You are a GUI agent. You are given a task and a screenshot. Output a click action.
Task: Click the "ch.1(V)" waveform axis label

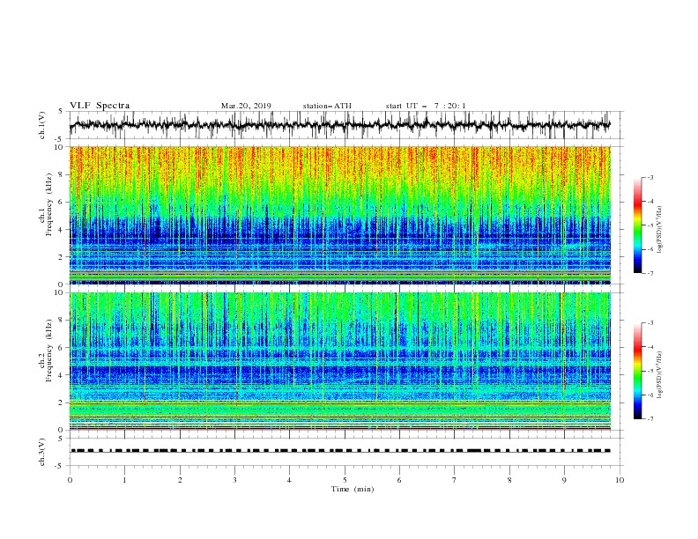42,125
